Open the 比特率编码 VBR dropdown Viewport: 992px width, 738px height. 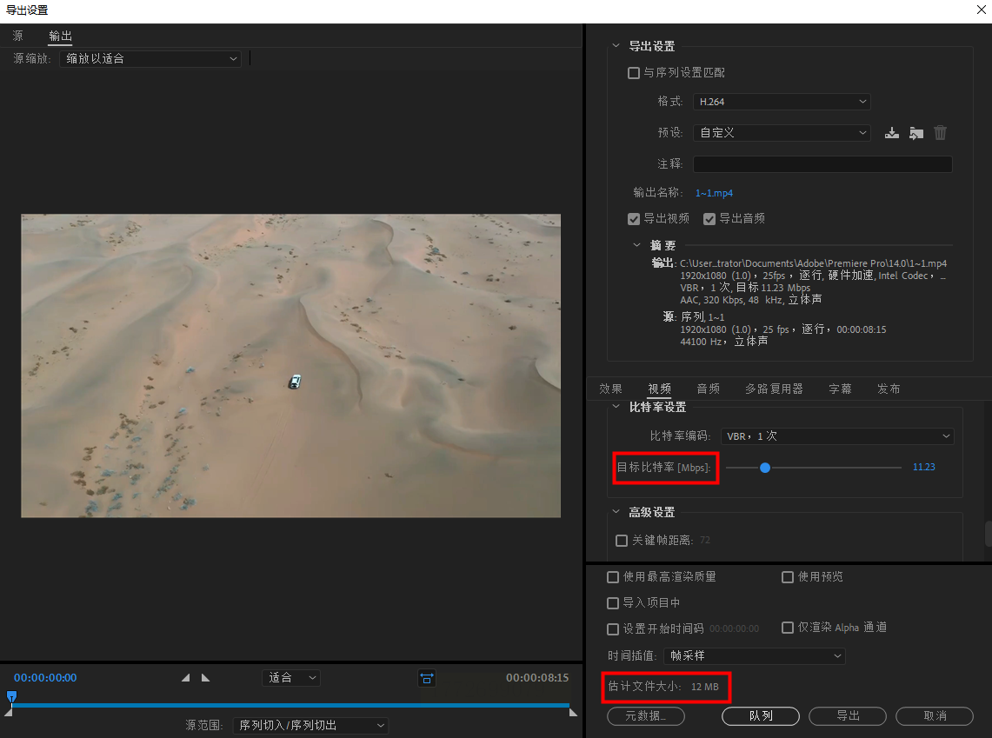tap(836, 436)
